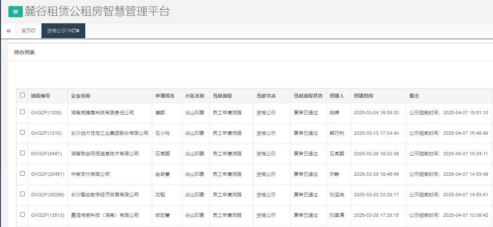
Task: Mark the GXGZF(30286) row checkbox
Action: 22,194
